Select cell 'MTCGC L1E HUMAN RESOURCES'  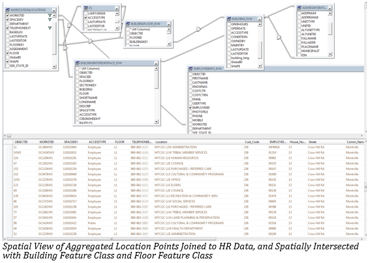click(x=176, y=158)
